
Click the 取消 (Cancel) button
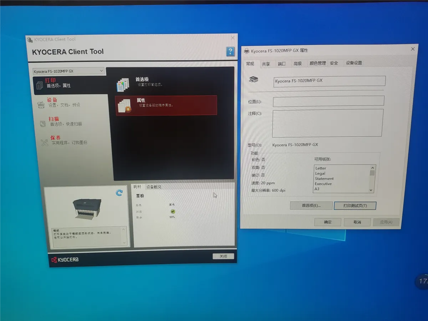[x=357, y=222]
